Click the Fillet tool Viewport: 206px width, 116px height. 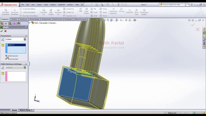tap(81, 10)
